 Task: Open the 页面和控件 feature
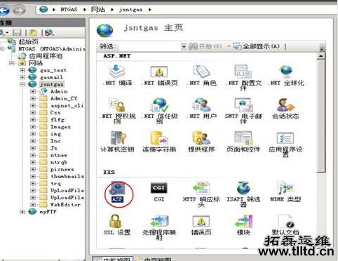(243, 142)
